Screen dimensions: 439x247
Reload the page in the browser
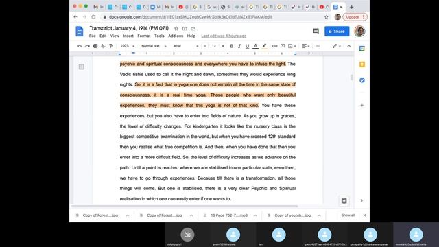93,16
